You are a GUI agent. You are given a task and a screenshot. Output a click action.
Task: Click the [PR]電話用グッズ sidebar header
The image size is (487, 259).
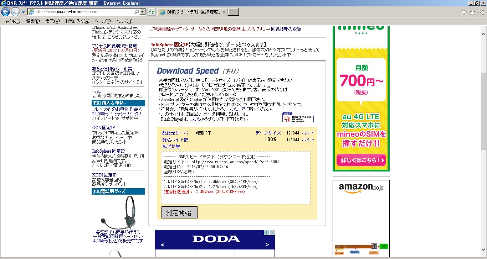[x=118, y=191]
